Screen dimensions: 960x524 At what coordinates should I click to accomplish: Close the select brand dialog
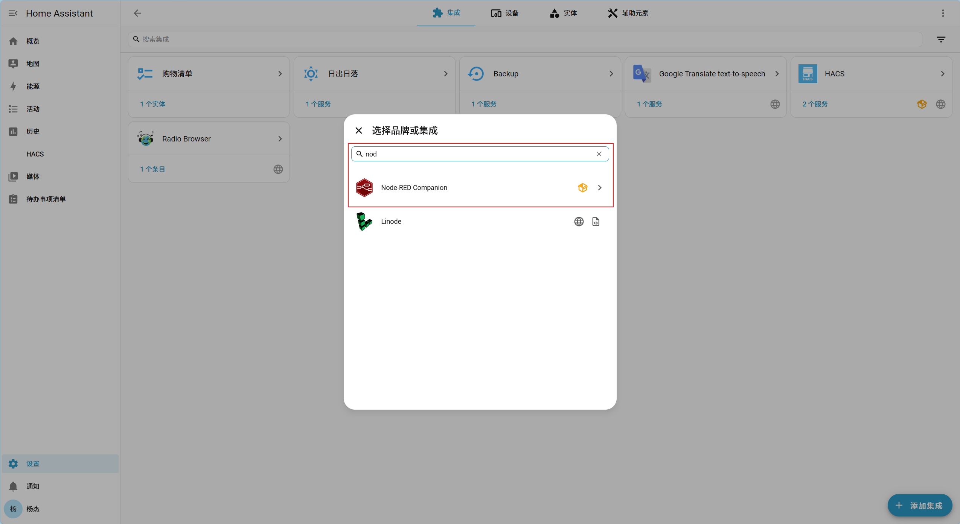point(358,131)
